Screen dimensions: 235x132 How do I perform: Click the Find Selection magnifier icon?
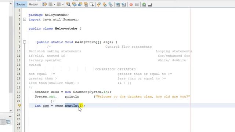[69, 5]
